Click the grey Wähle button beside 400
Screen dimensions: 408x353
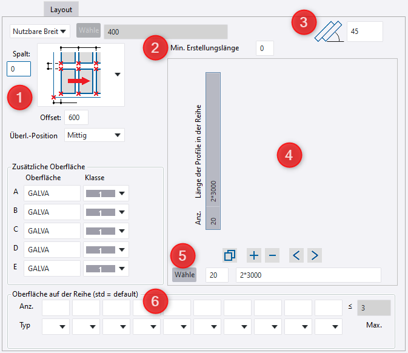coord(89,30)
